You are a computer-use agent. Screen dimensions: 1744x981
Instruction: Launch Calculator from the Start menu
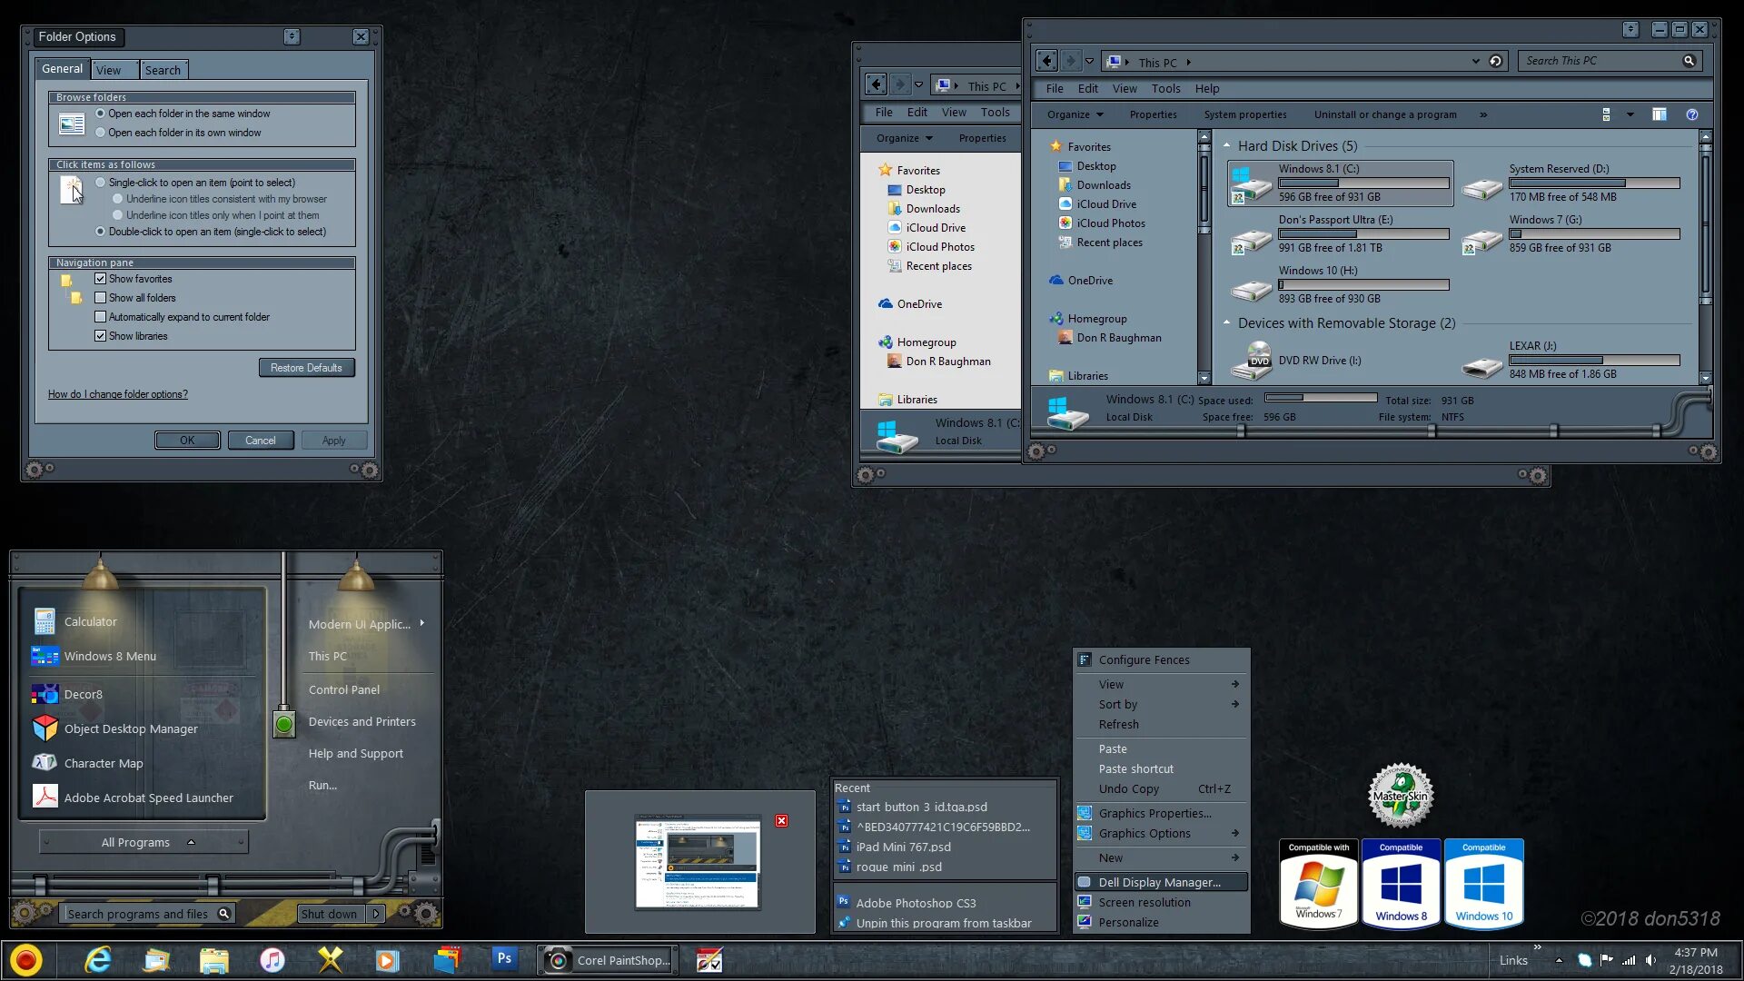click(x=90, y=621)
